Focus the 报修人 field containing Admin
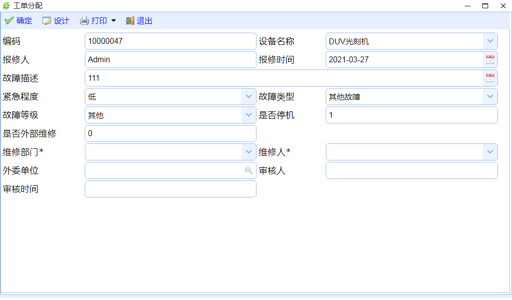512x300 pixels. pos(171,60)
